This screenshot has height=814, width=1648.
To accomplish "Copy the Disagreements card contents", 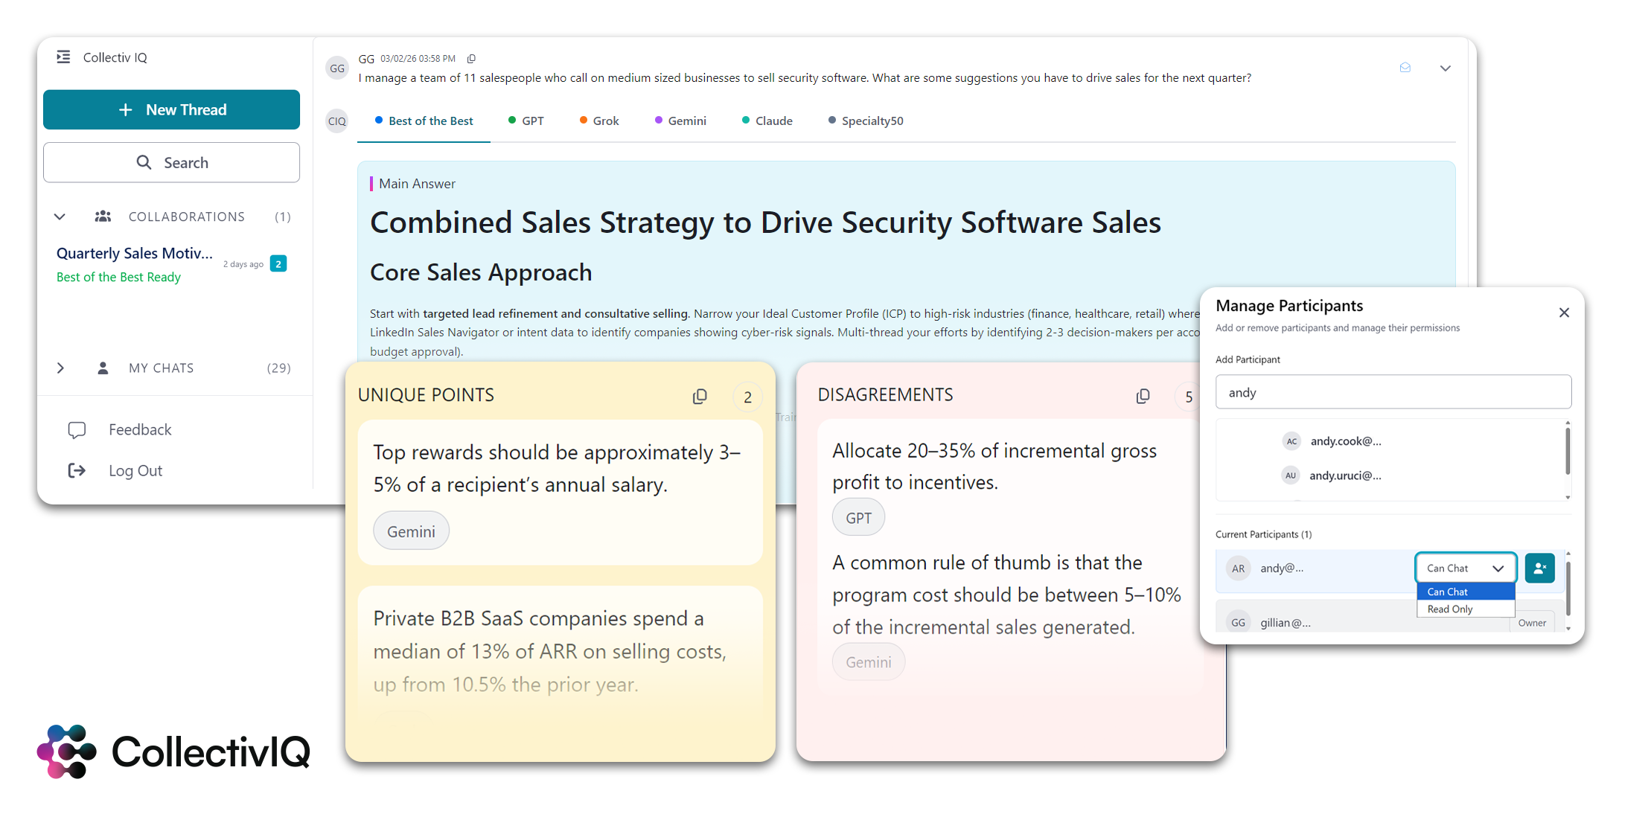I will coord(1143,397).
